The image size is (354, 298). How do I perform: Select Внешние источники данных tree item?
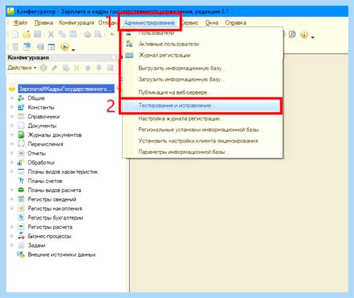(x=62, y=255)
